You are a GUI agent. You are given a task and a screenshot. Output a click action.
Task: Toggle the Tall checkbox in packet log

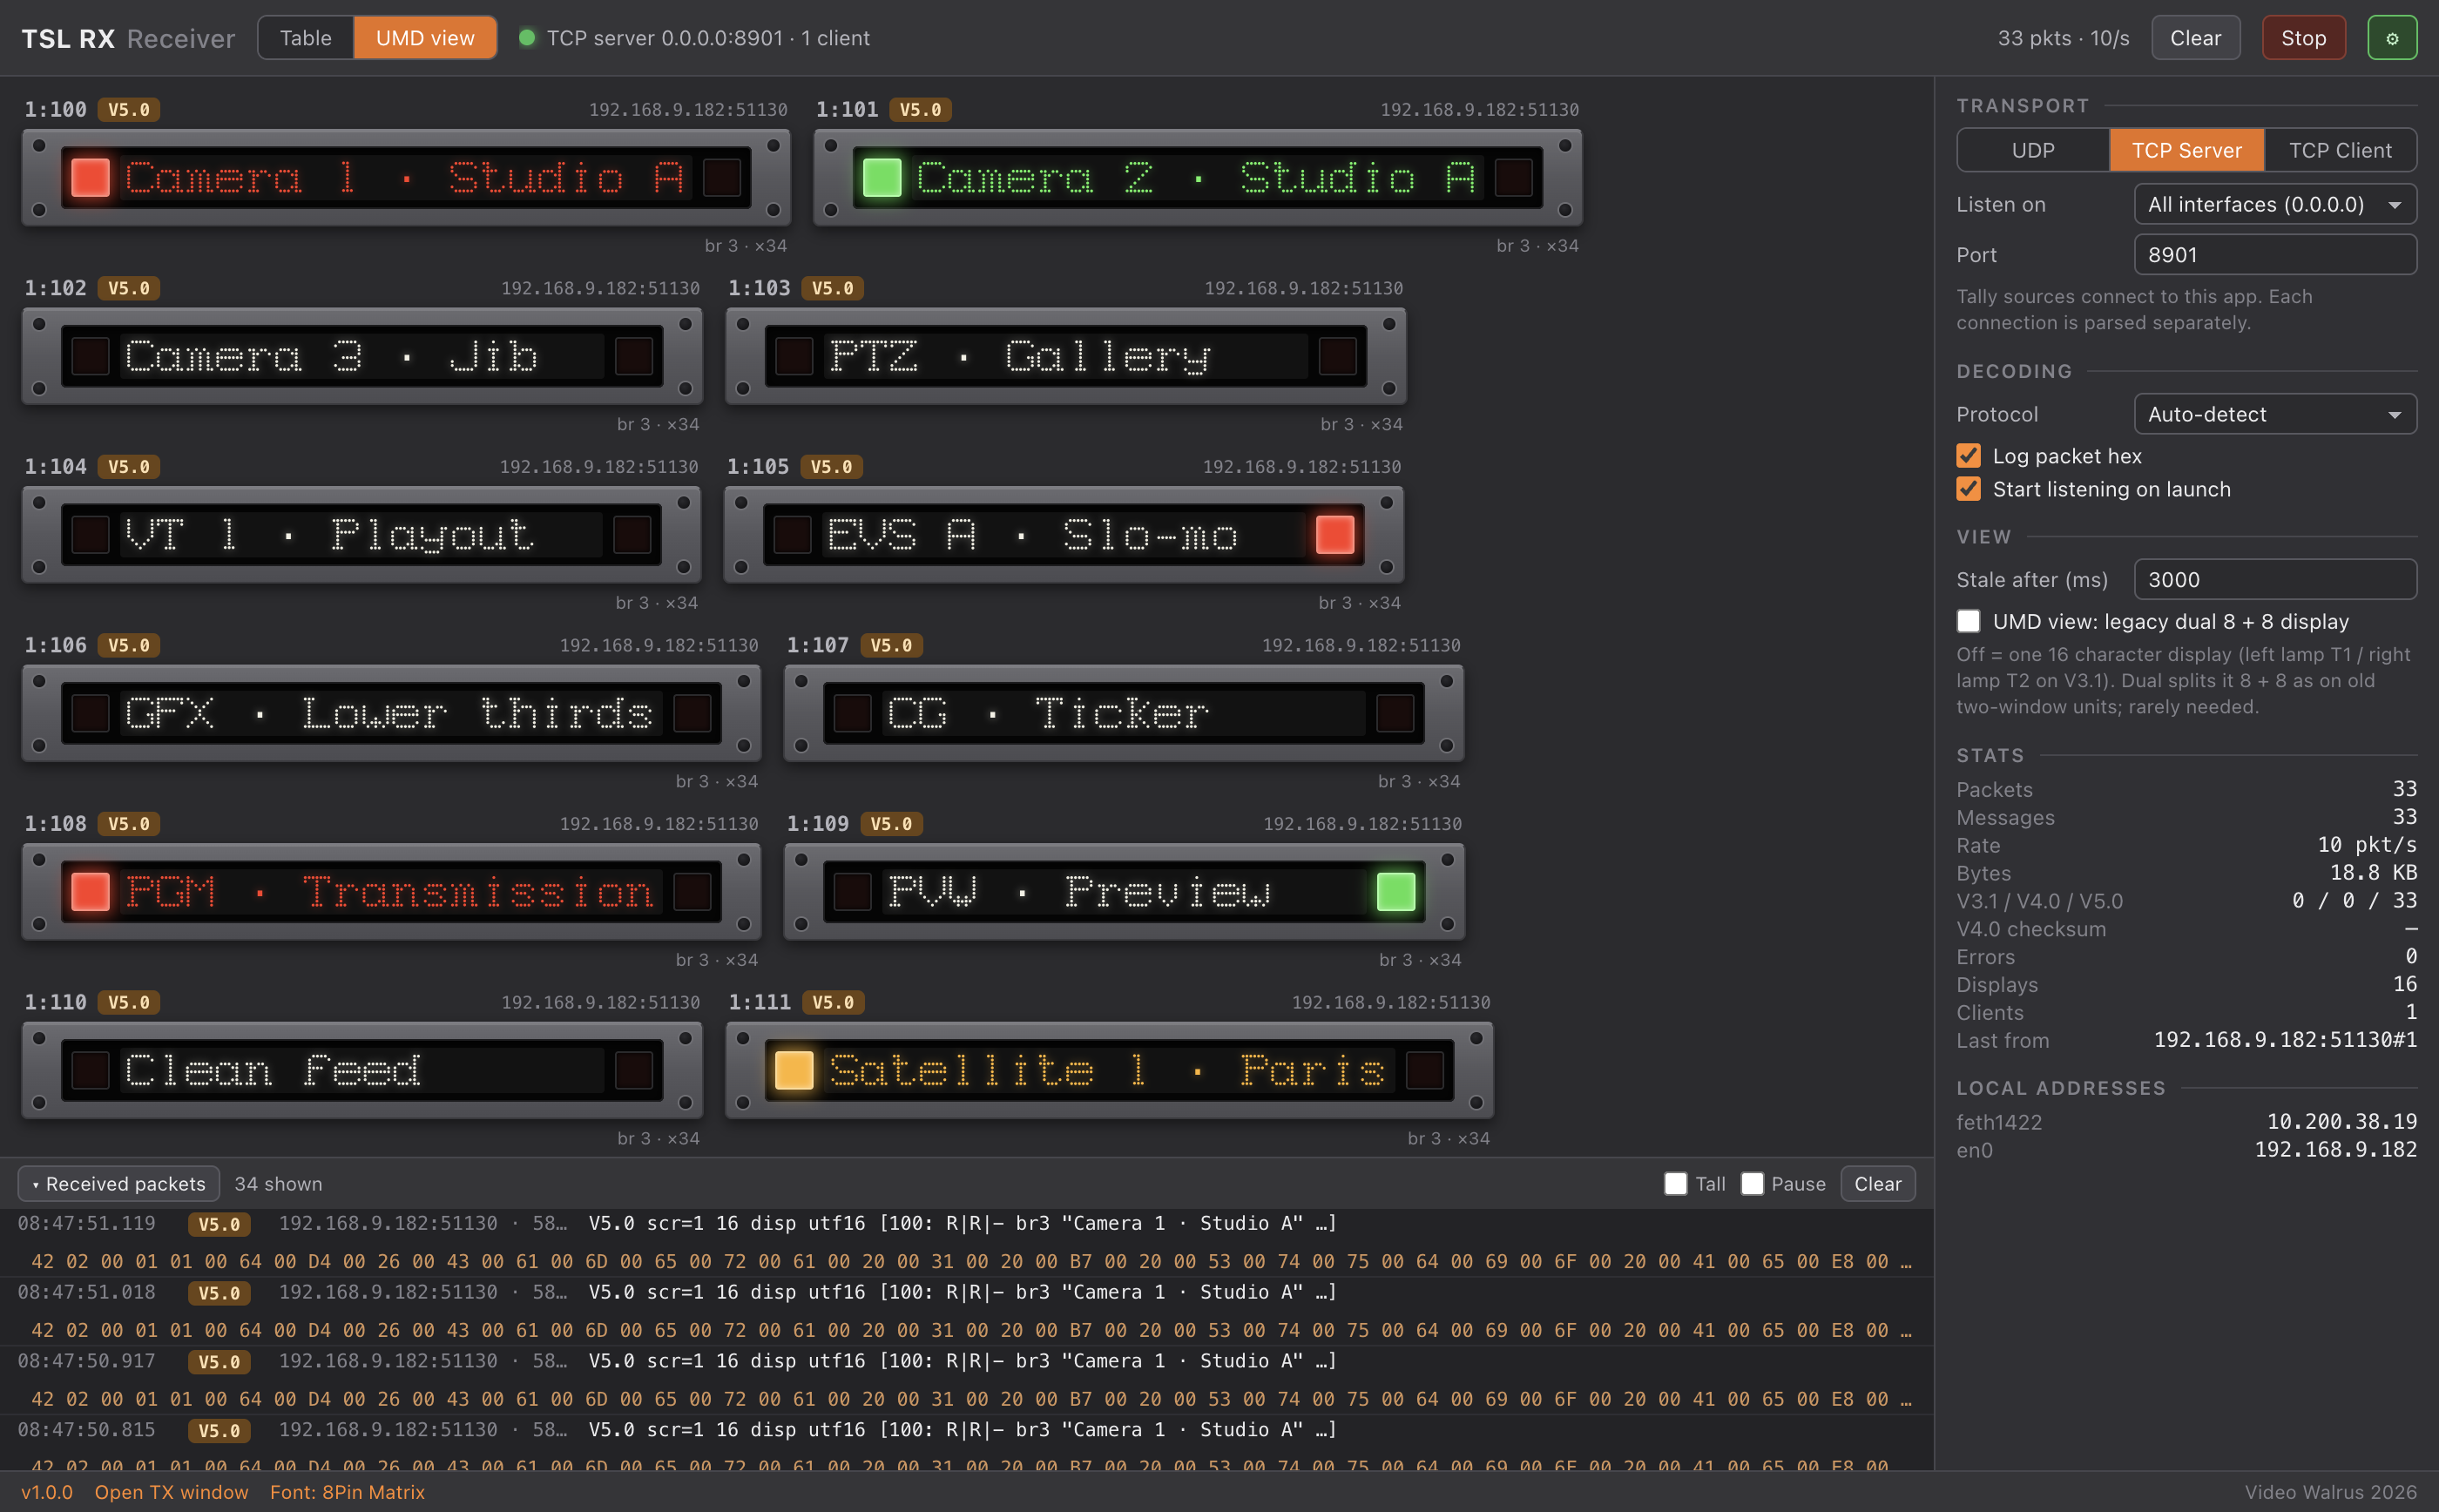(x=1675, y=1184)
